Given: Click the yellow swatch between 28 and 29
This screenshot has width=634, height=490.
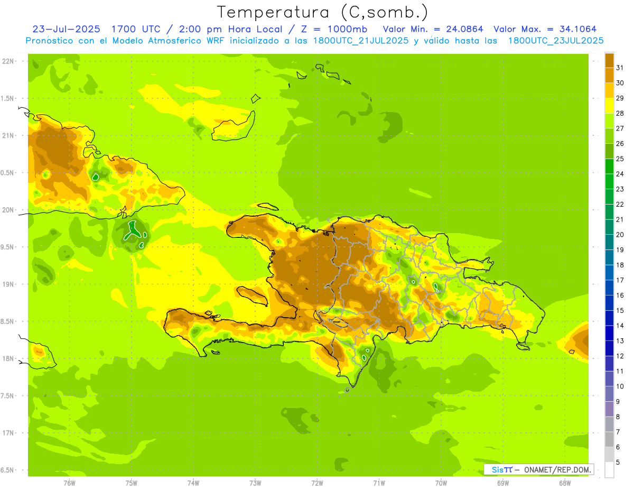Looking at the screenshot, I should click(x=609, y=105).
